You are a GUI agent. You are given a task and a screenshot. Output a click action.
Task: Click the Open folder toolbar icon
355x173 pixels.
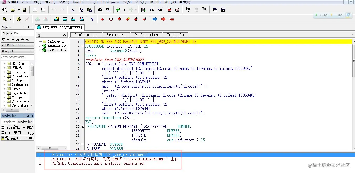point(13,10)
